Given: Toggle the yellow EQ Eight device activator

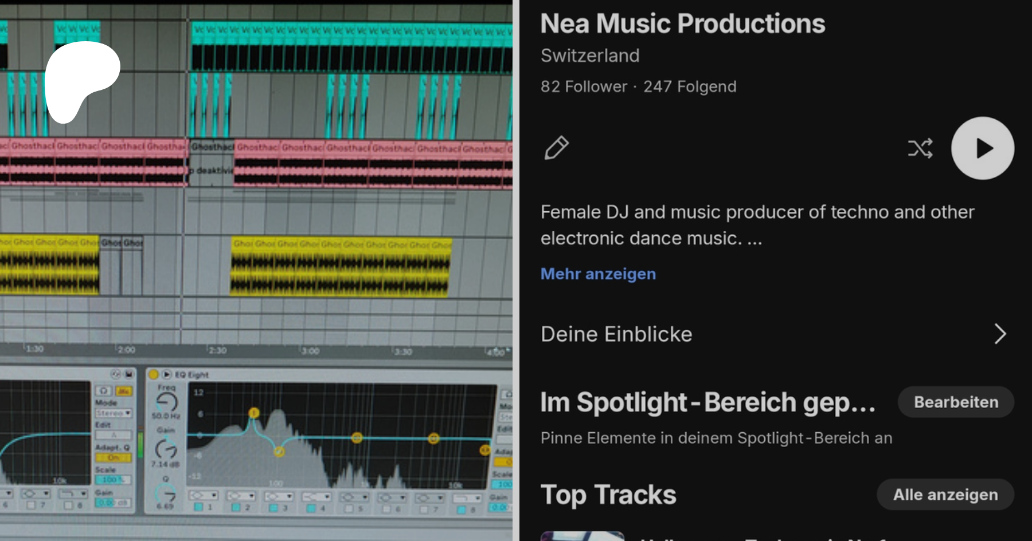Looking at the screenshot, I should click(x=153, y=374).
